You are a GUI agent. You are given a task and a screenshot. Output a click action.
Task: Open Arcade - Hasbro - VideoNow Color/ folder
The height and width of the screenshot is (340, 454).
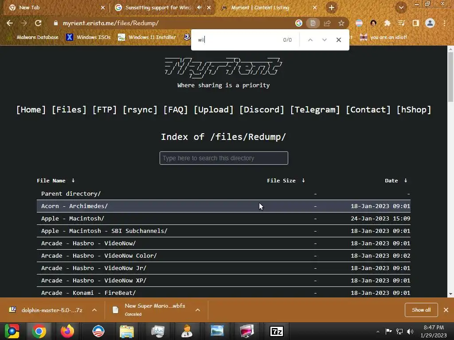click(x=99, y=256)
